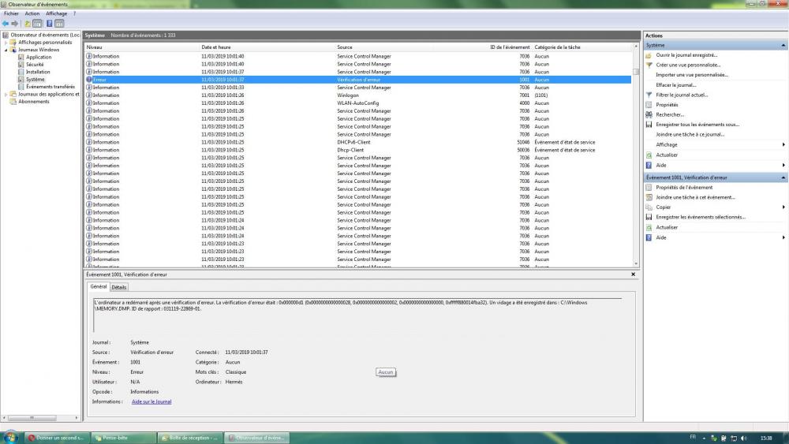This screenshot has height=444, width=789.
Task: Click the Back arrow toolbar icon
Action: [x=6, y=24]
